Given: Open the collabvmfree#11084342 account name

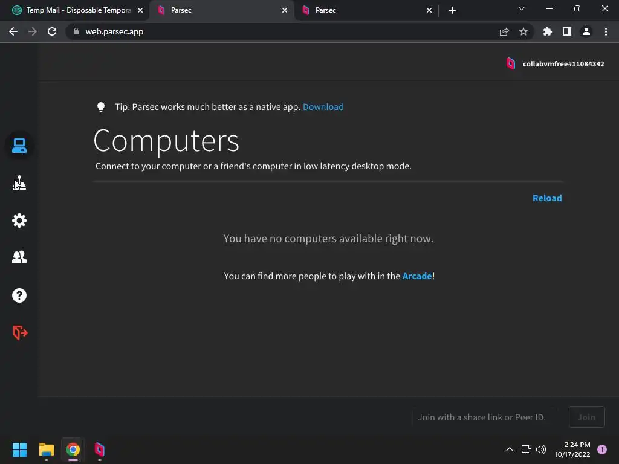Looking at the screenshot, I should click(563, 64).
